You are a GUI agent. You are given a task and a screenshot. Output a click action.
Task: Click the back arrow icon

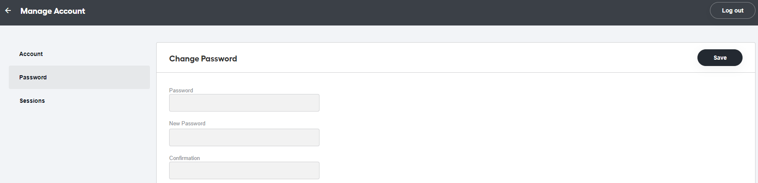pos(8,10)
